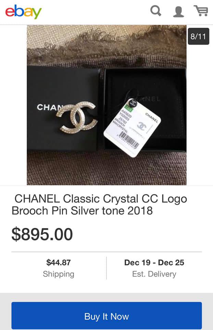Viewport: 213px width, 330px height.
Task: Tap the crystal CC brooch in photo
Action: (77, 117)
